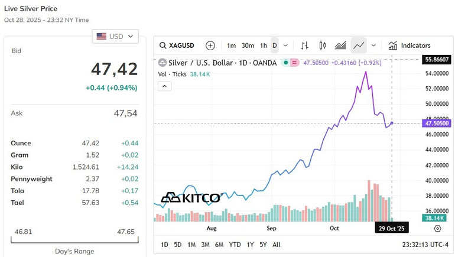The width and height of the screenshot is (455, 257).
Task: Open the USD currency dropdown
Action: pyautogui.click(x=116, y=36)
